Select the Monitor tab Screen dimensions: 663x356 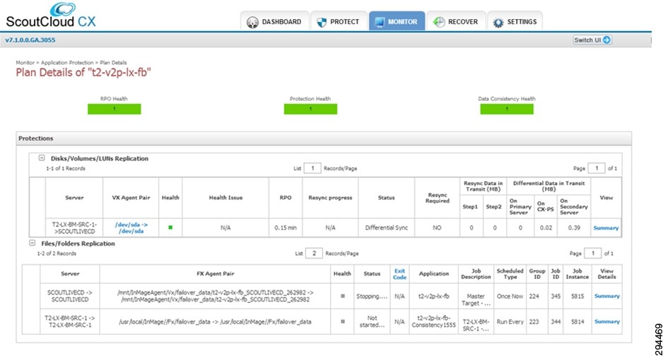(397, 21)
